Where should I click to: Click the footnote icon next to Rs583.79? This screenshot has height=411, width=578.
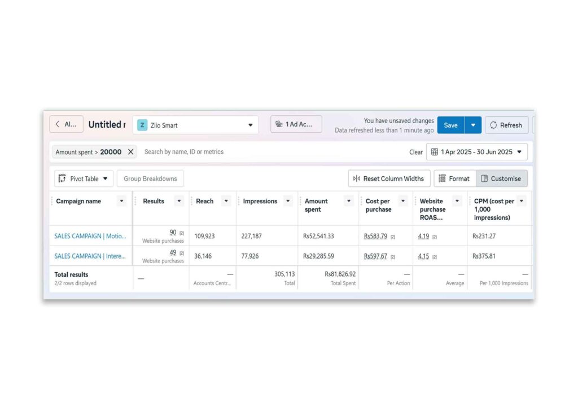[x=393, y=237]
